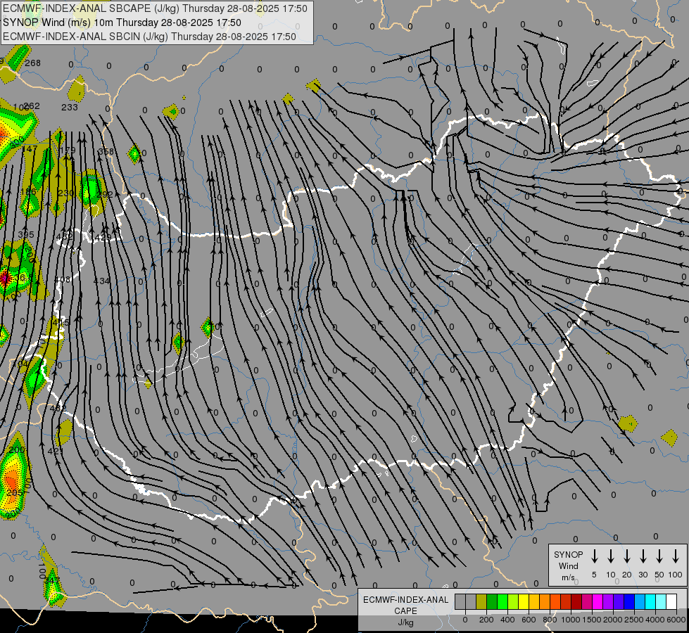Click the wind arrow above 30 in SYNOP legend
Screen dimensions: 689x633
643,556
